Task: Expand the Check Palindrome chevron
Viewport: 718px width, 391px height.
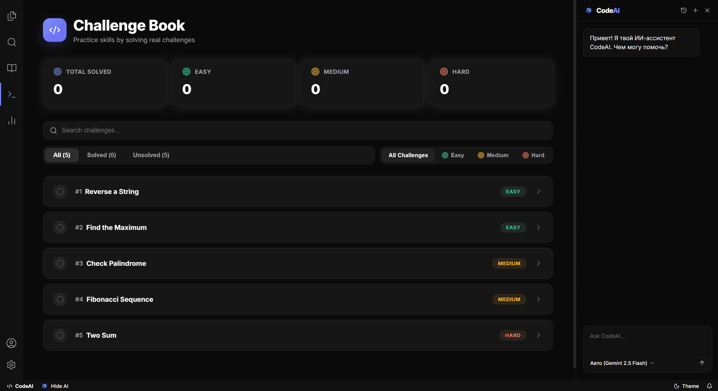Action: 539,263
